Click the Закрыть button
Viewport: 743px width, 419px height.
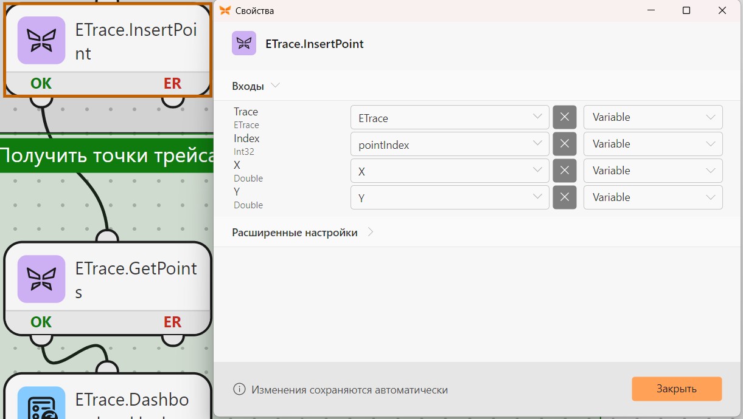click(x=677, y=389)
